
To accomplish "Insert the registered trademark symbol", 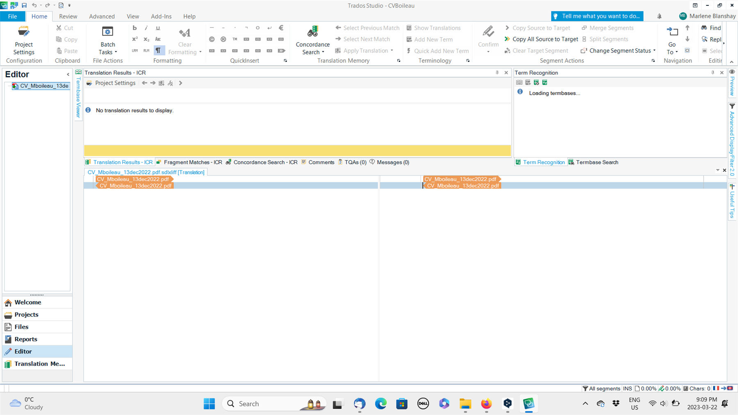I will coord(223,39).
